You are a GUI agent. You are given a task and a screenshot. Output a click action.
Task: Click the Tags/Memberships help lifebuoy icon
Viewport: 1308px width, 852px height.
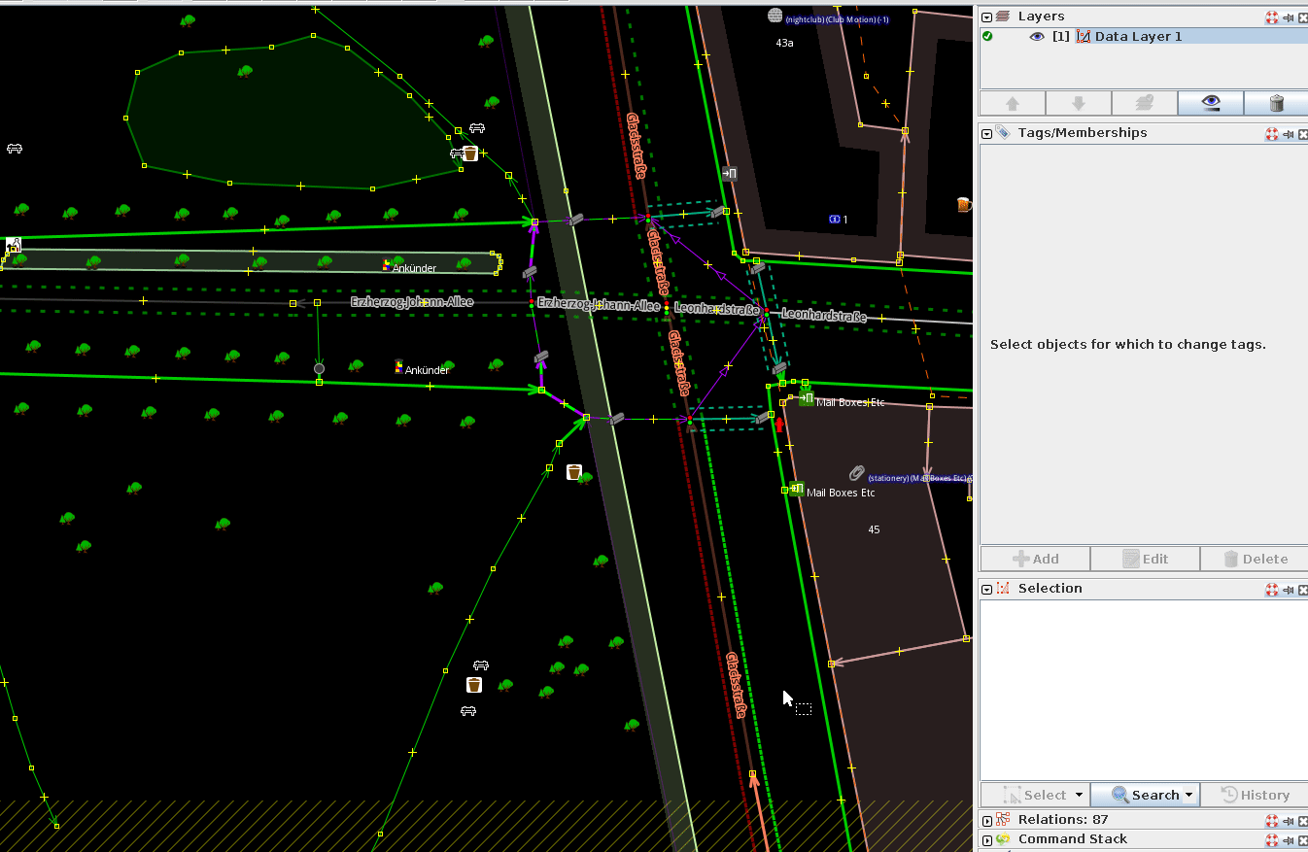[1271, 133]
